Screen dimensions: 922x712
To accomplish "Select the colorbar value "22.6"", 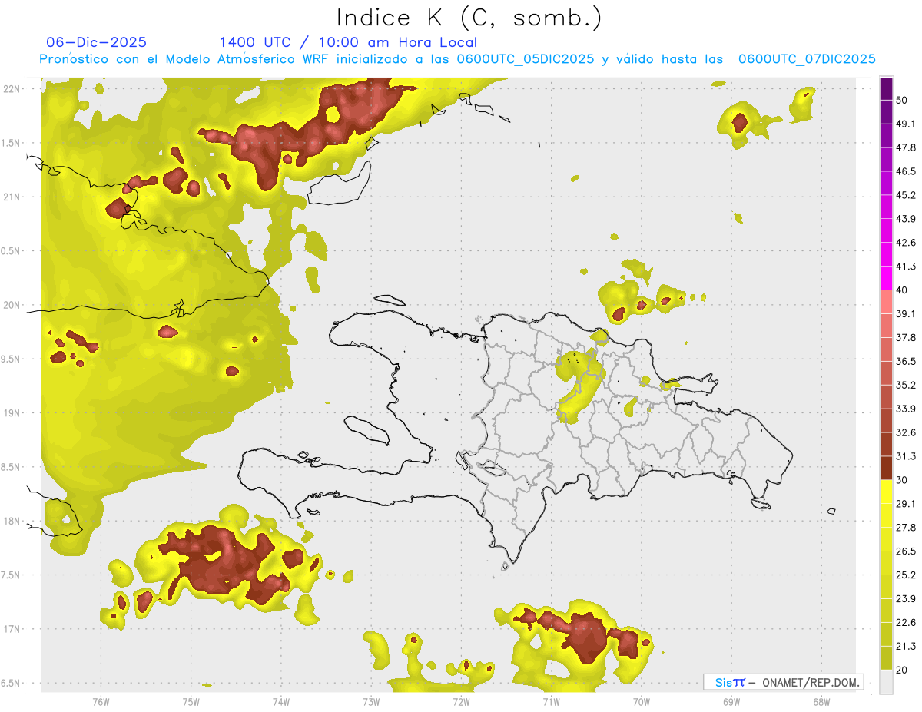I will (906, 623).
